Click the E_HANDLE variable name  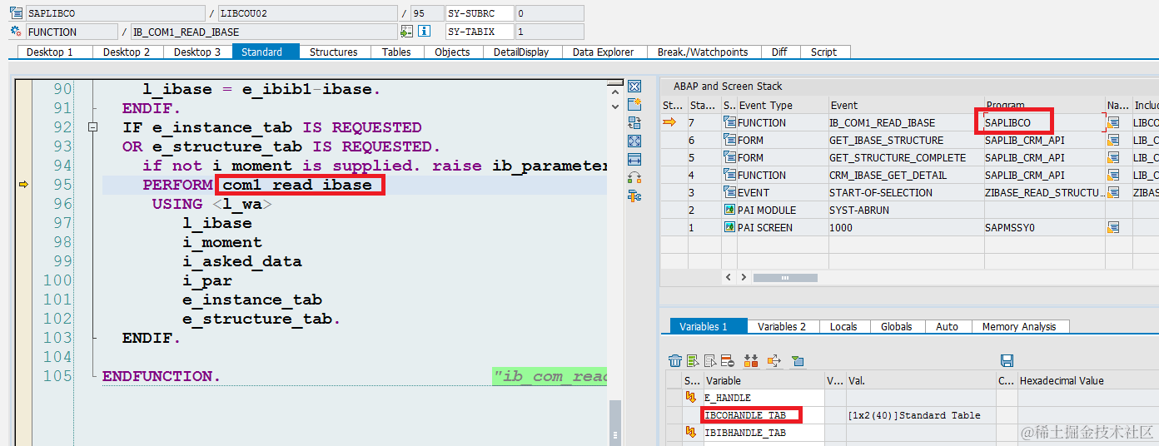tap(728, 398)
